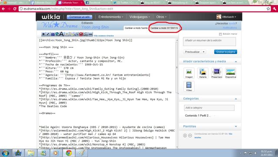Insert signature with the signature icon
This screenshot has height=157, width=278.
(86, 34)
